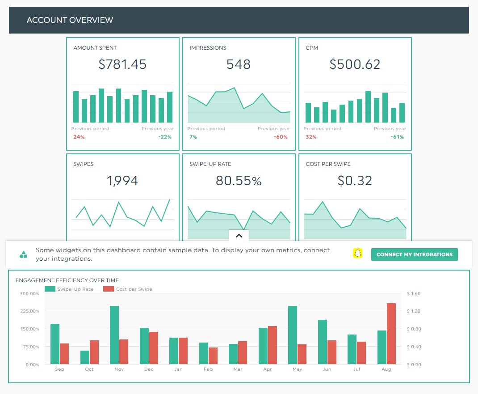Click 32% previous period in CPM

pyautogui.click(x=311, y=137)
